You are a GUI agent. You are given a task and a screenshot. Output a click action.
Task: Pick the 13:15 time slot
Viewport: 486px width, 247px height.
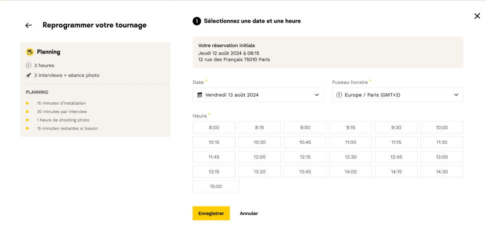coord(213,171)
